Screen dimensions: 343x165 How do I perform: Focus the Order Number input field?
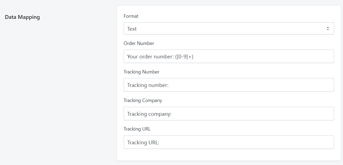point(229,56)
